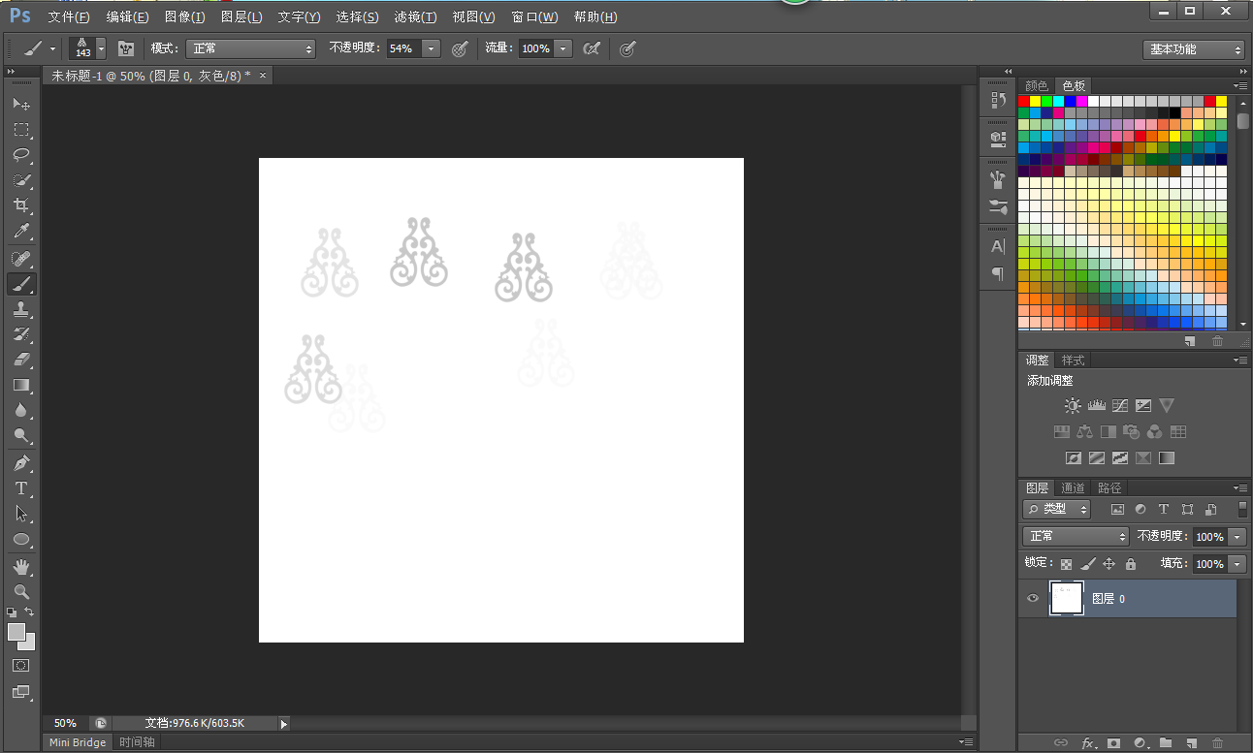Open the flow 100% dropdown arrow
Image resolution: width=1253 pixels, height=753 pixels.
(562, 48)
